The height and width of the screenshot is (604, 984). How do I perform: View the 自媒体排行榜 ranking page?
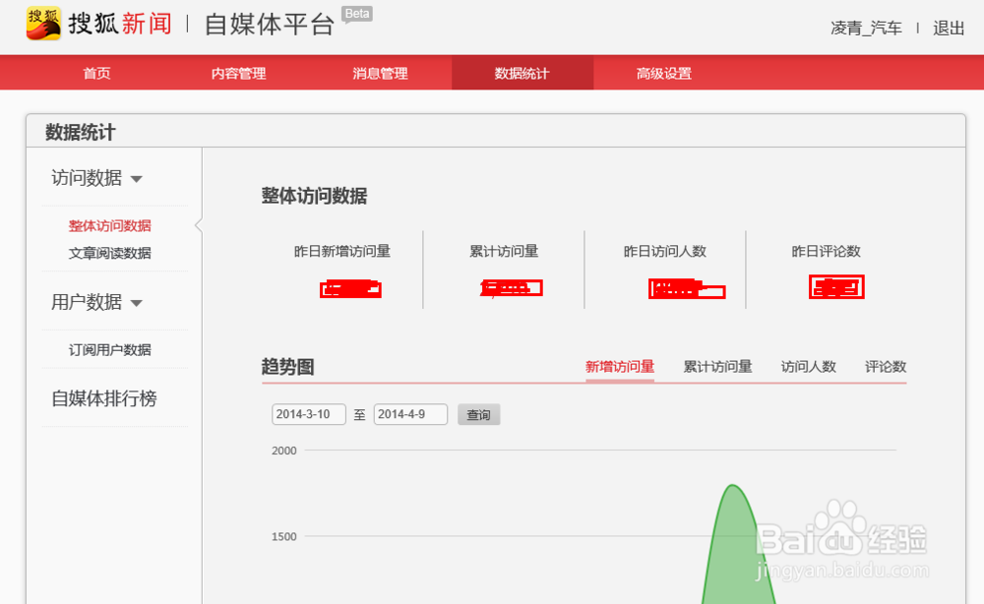point(104,398)
